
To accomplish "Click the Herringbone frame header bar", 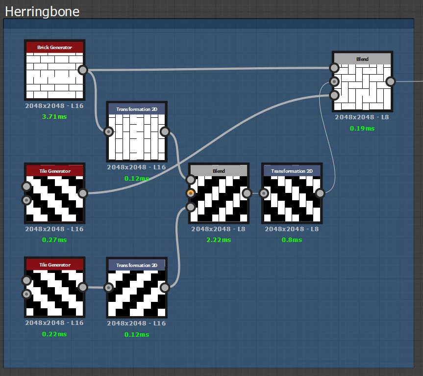I will tap(208, 24).
